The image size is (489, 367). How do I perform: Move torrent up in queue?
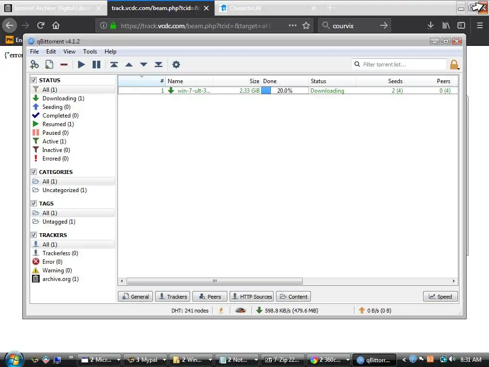tap(129, 65)
